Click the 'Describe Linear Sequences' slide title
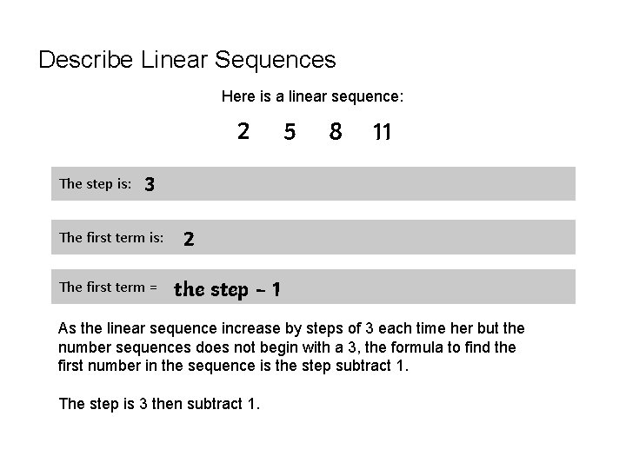Image resolution: width=626 pixels, height=469 pixels. click(x=187, y=60)
